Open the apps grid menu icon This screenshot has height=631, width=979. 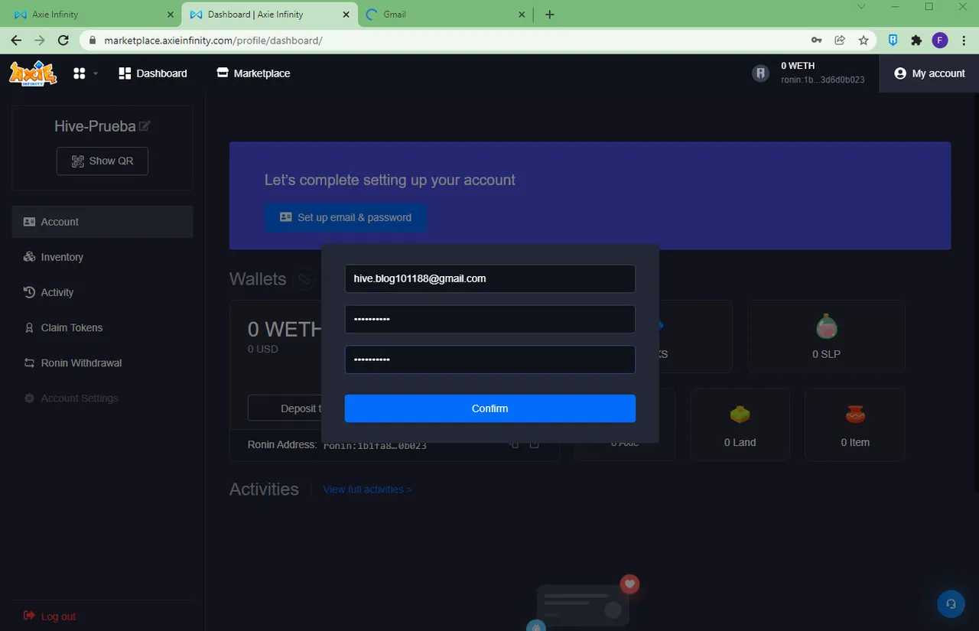coord(79,73)
